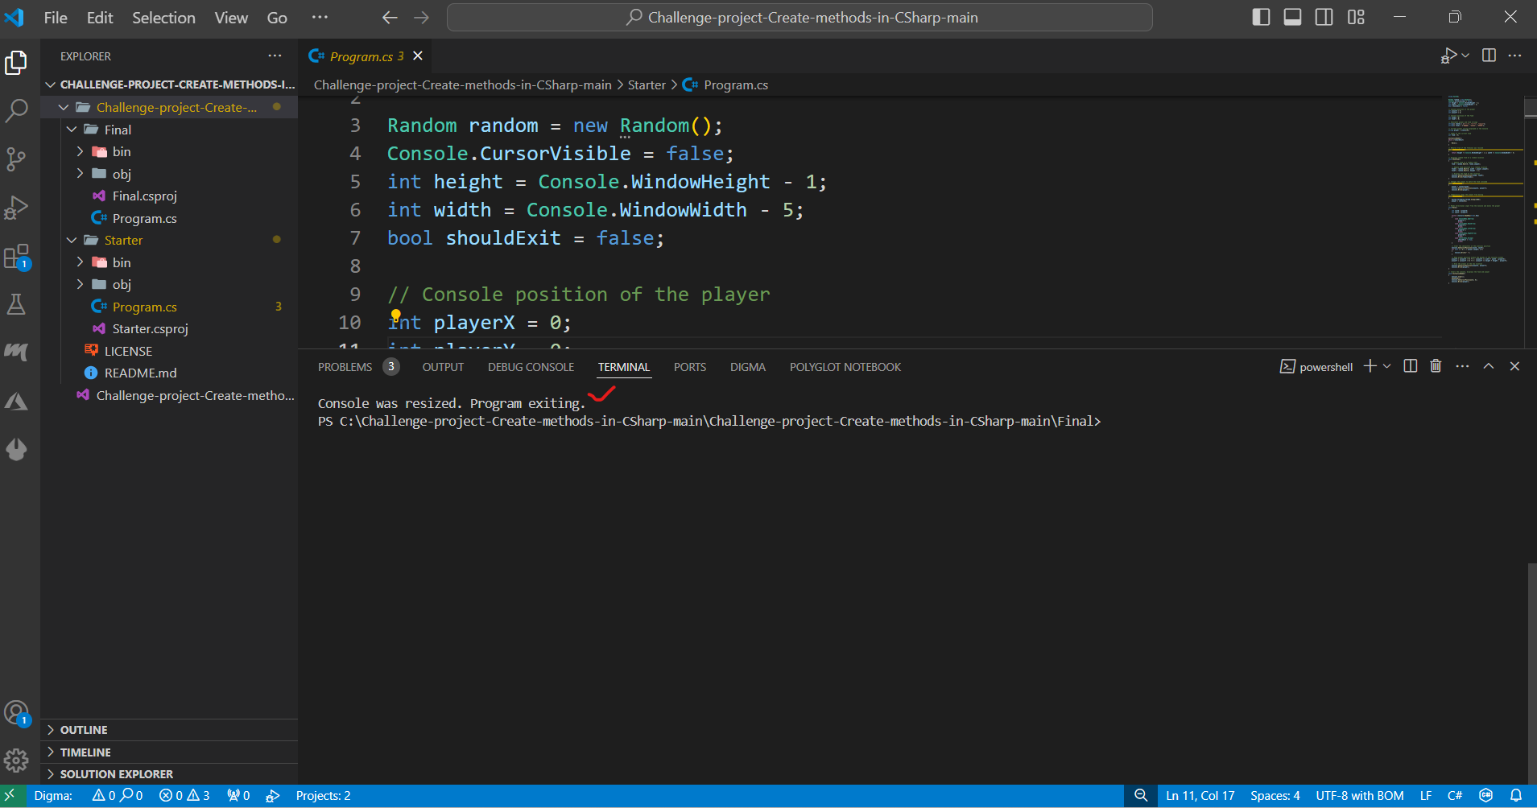The width and height of the screenshot is (1537, 808).
Task: Toggle the bottom Panel layout
Action: tap(1292, 17)
